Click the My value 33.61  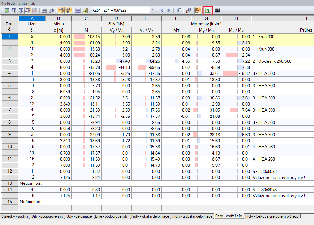[x=215, y=73]
